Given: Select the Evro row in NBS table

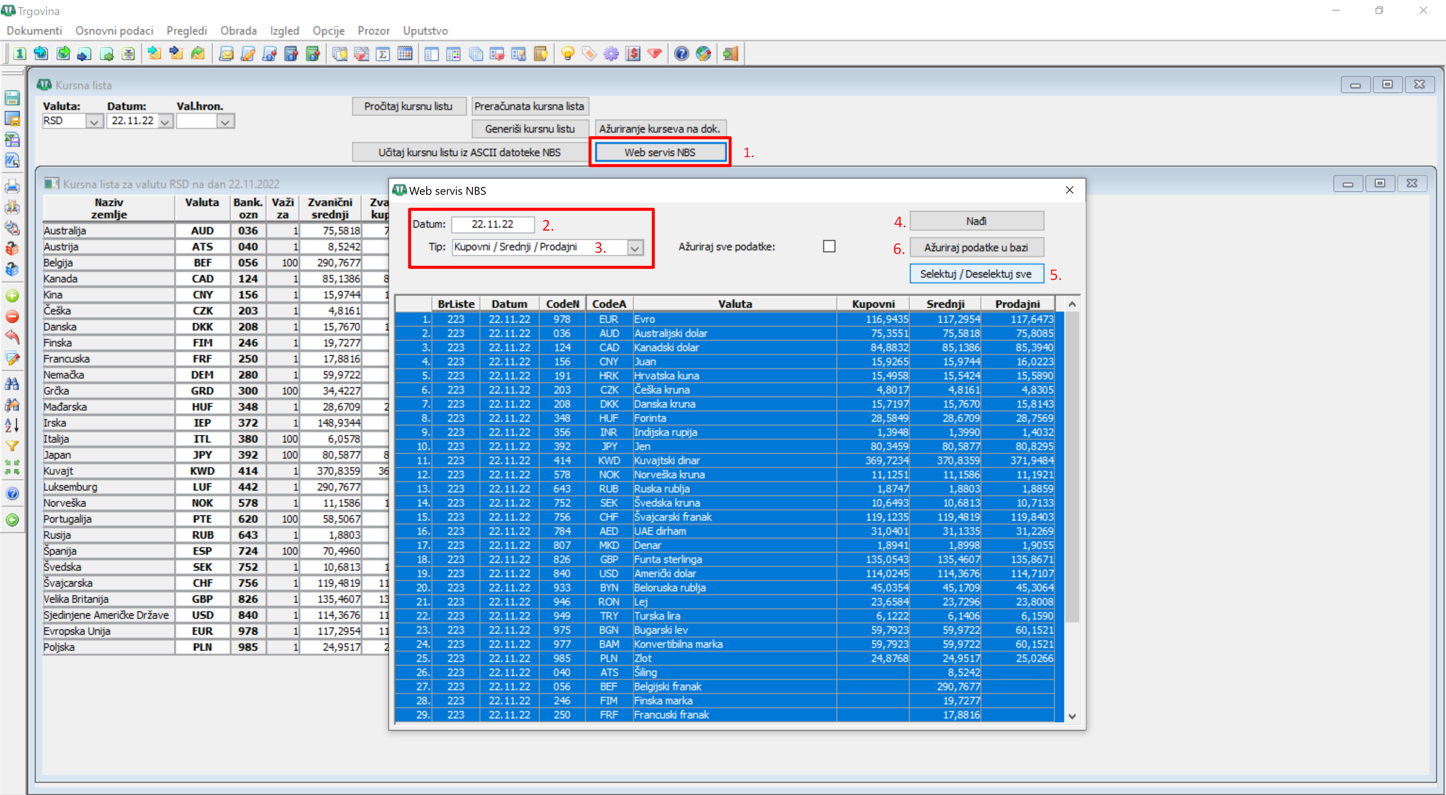Looking at the screenshot, I should [725, 319].
